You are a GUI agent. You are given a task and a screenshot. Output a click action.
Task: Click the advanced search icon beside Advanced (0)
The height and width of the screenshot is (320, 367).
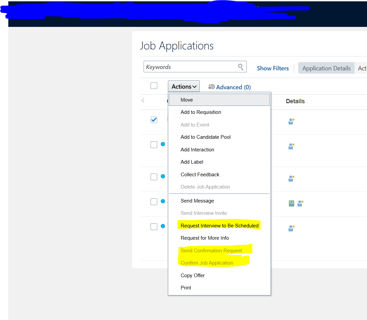(212, 87)
